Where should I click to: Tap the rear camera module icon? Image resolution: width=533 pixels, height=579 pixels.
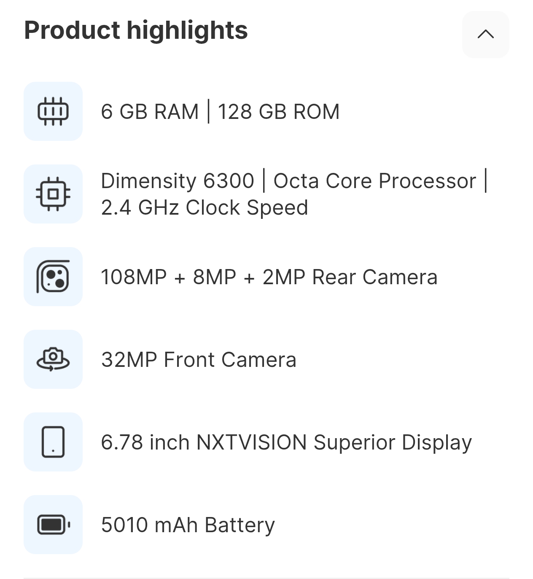(x=53, y=277)
